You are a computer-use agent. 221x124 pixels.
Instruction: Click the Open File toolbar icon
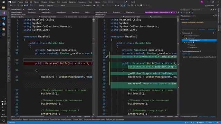22,6
